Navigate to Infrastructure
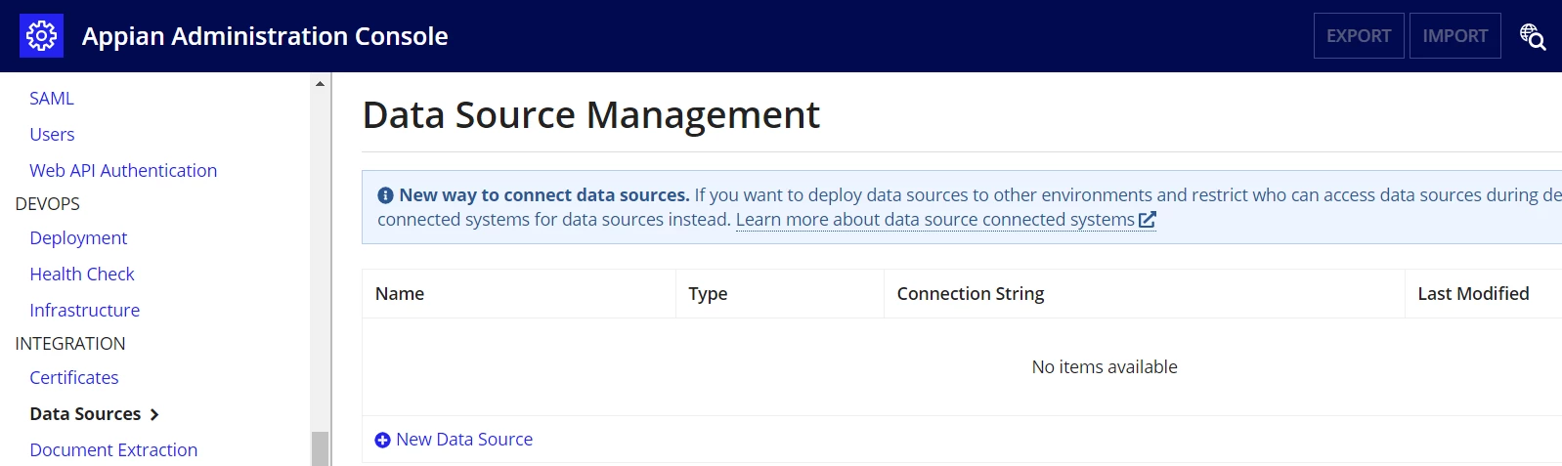 click(x=84, y=311)
